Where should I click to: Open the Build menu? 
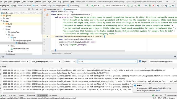pos(44,2)
